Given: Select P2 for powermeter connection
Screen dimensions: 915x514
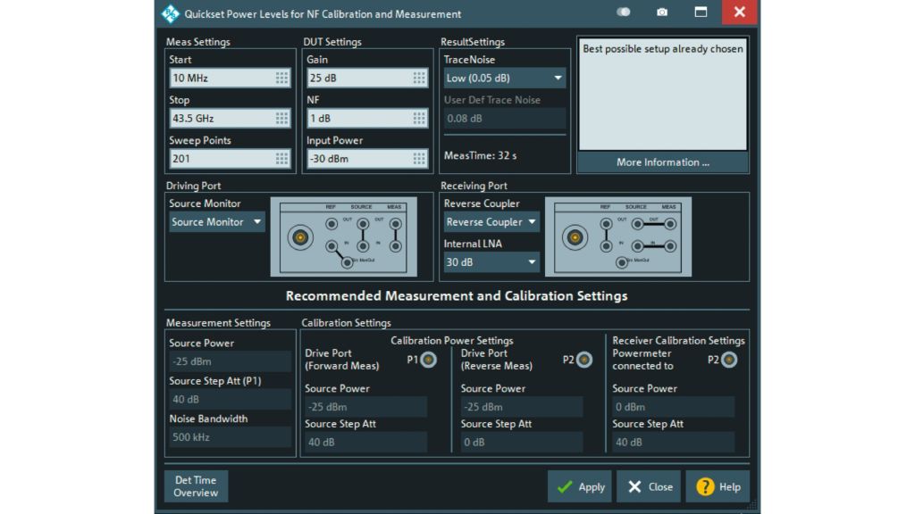Looking at the screenshot, I should pyautogui.click(x=729, y=360).
